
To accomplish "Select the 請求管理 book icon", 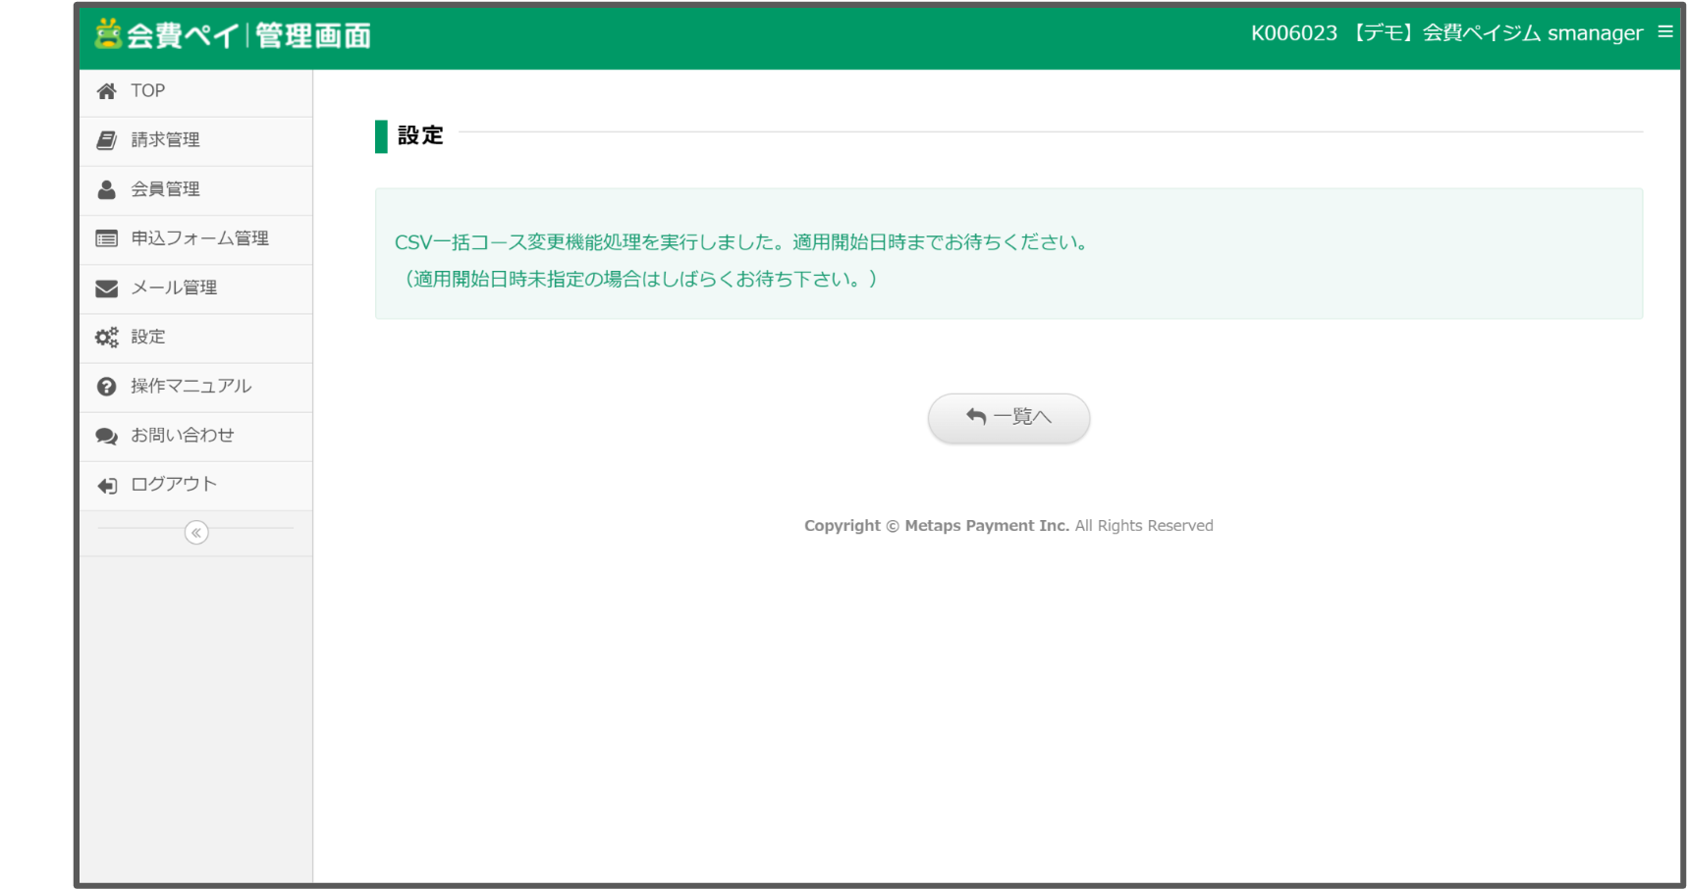I will click(x=106, y=139).
